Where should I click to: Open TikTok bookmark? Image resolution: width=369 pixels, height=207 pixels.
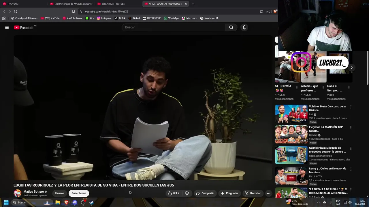pos(120,18)
